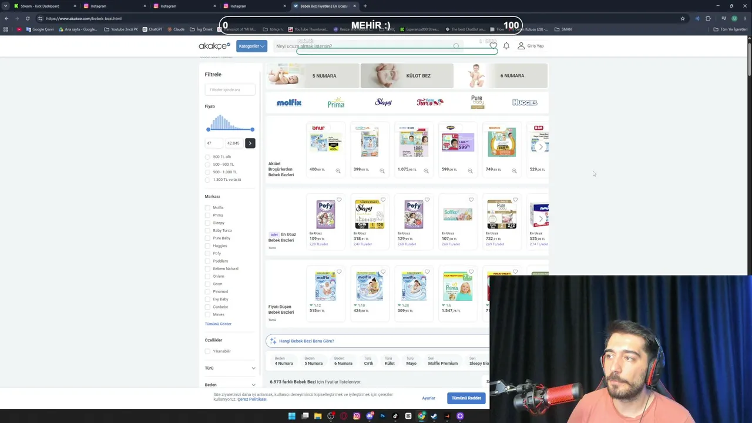Screen dimensions: 752x423
Task: Expand the Türü filter section
Action: (230, 368)
